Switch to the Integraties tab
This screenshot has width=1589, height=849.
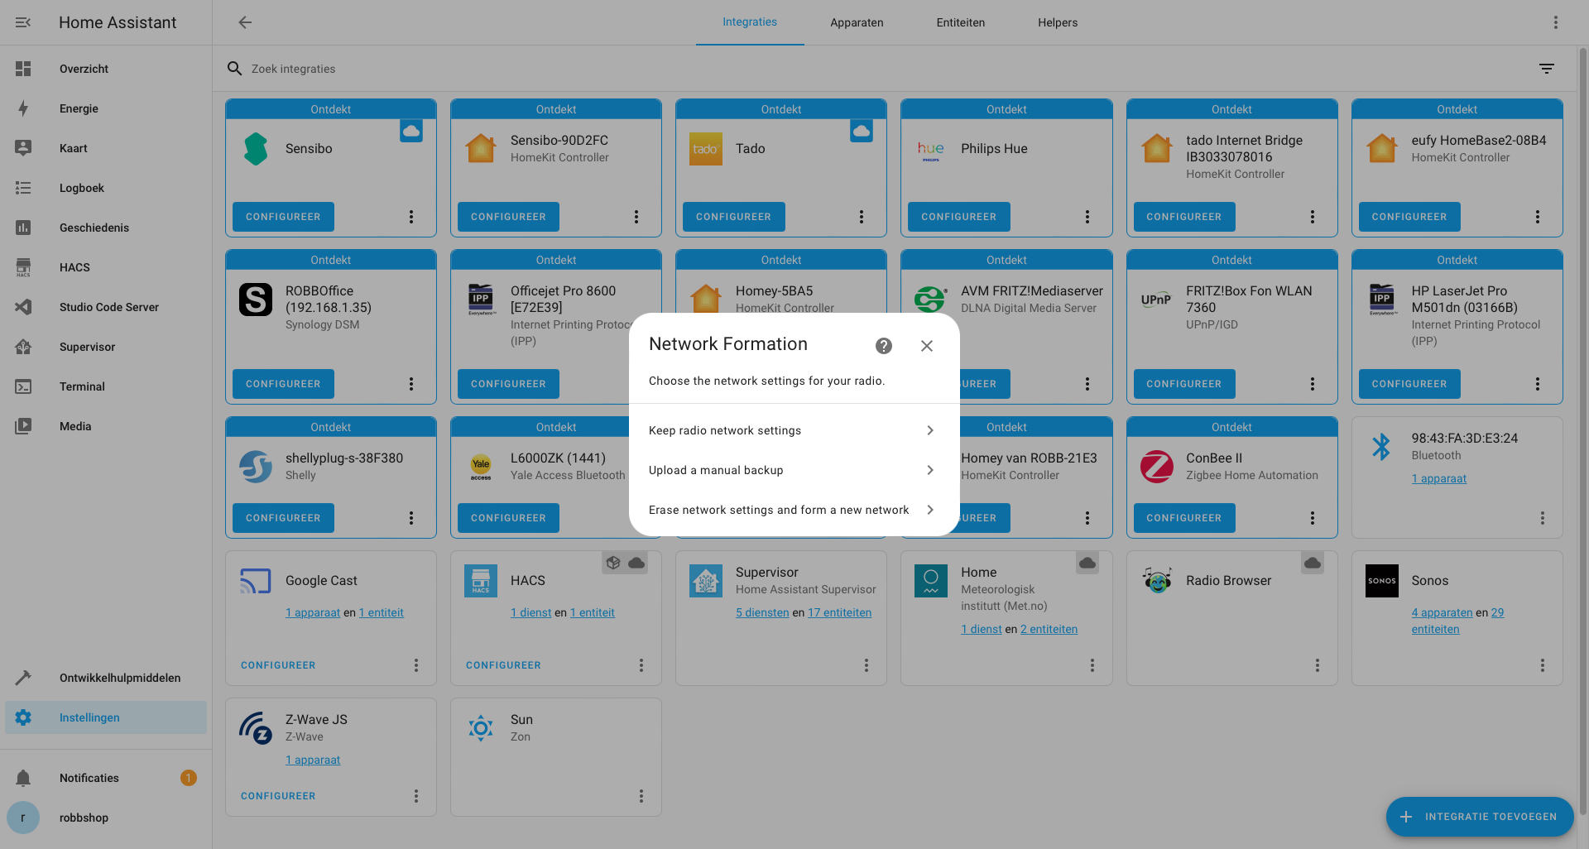tap(750, 22)
